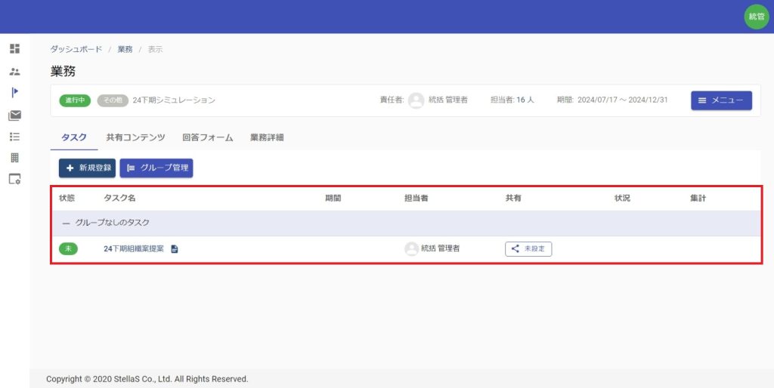Collapse the グループなしのタスク group

66,223
